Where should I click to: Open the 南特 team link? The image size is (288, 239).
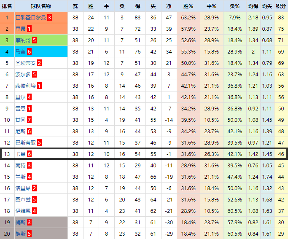[x=20, y=166]
